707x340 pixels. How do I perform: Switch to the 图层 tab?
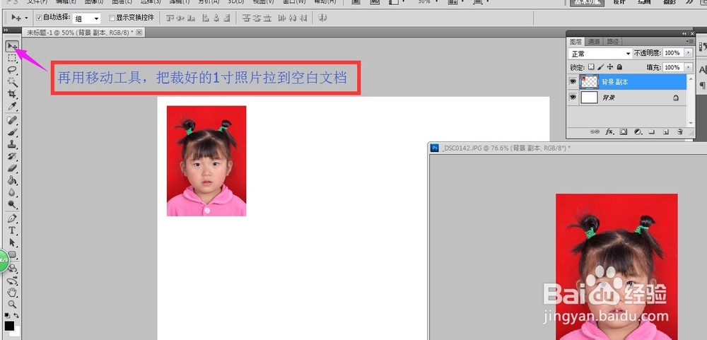coord(575,42)
